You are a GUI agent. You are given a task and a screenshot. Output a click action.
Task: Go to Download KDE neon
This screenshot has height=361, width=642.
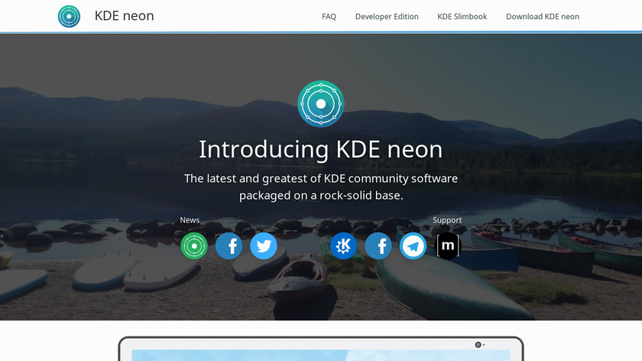click(543, 16)
